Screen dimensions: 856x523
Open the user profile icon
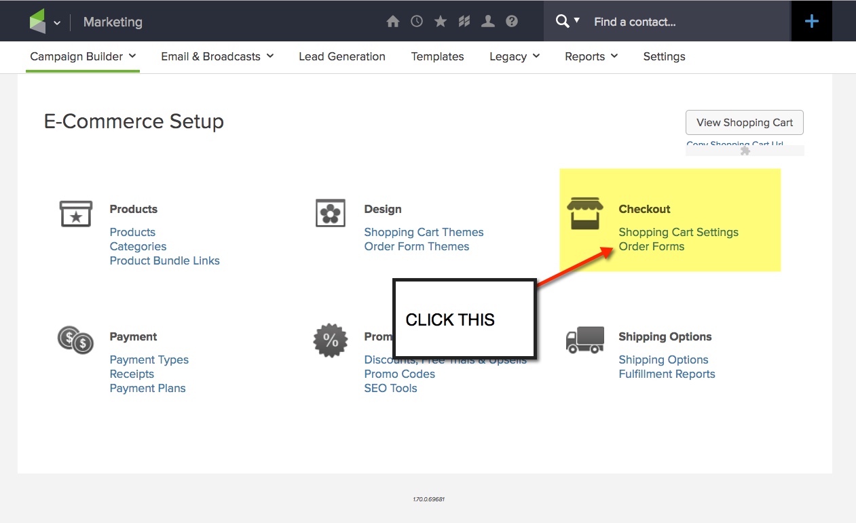coord(487,21)
